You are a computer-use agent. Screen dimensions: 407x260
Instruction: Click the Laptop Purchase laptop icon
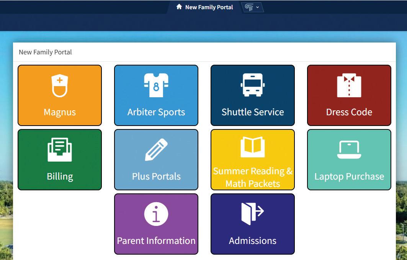click(349, 149)
